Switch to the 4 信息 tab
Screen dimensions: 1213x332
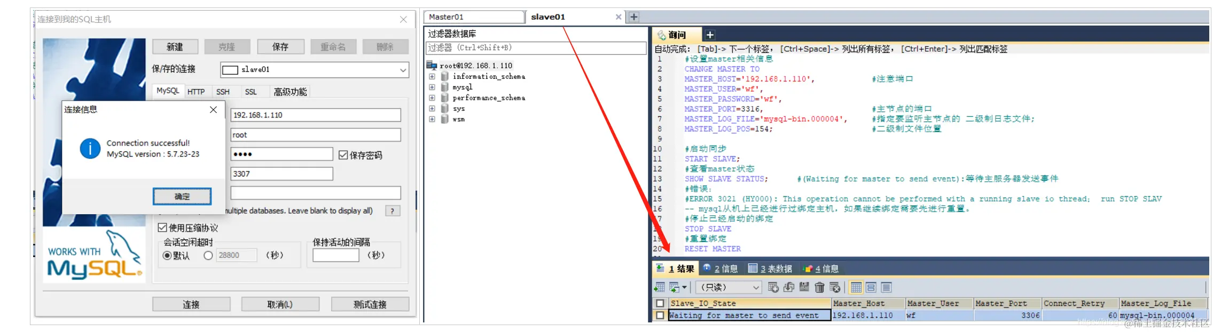tap(821, 269)
